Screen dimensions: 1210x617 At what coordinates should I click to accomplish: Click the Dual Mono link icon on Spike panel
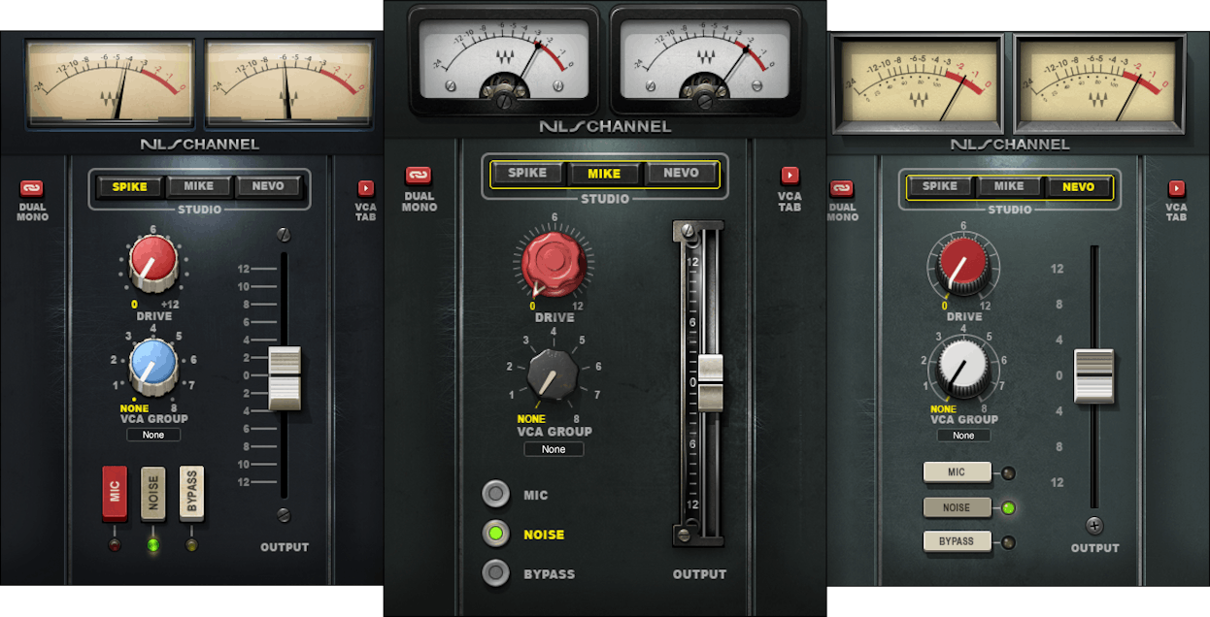(32, 188)
